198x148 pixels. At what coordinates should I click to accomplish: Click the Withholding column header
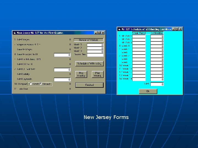pos(157,33)
